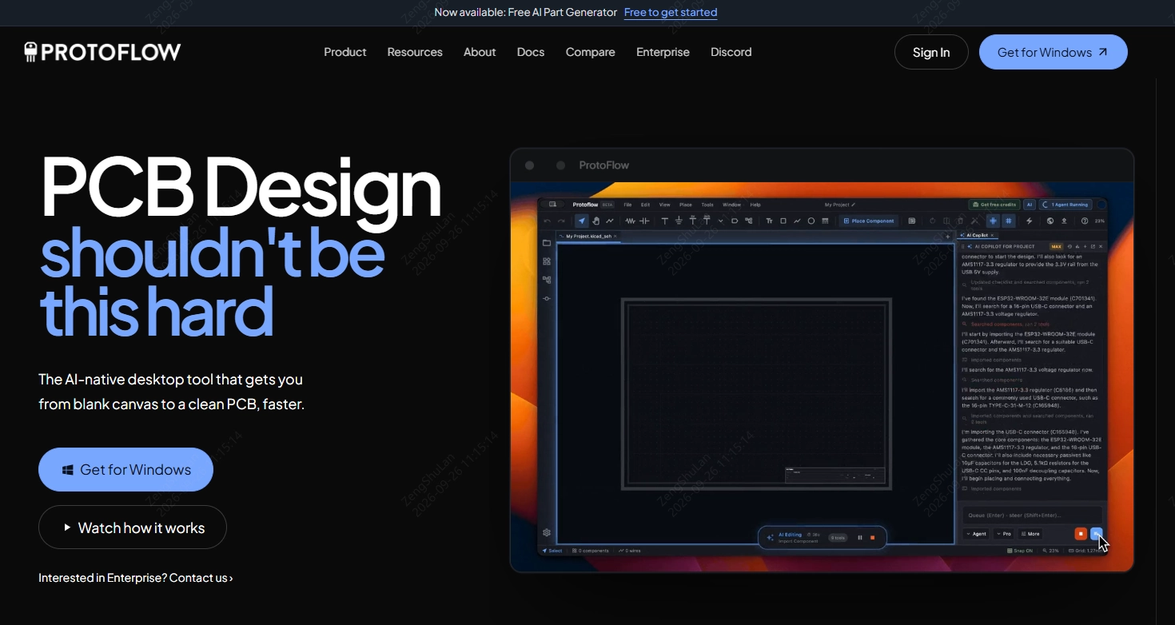Stop AI Editing with the orange square
The width and height of the screenshot is (1175, 625).
tap(873, 537)
